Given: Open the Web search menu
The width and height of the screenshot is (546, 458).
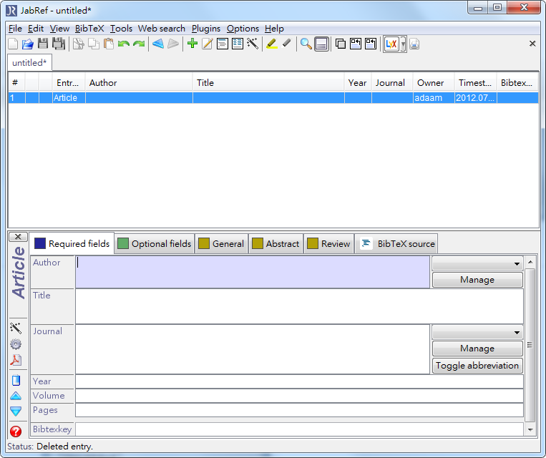Looking at the screenshot, I should [x=162, y=29].
